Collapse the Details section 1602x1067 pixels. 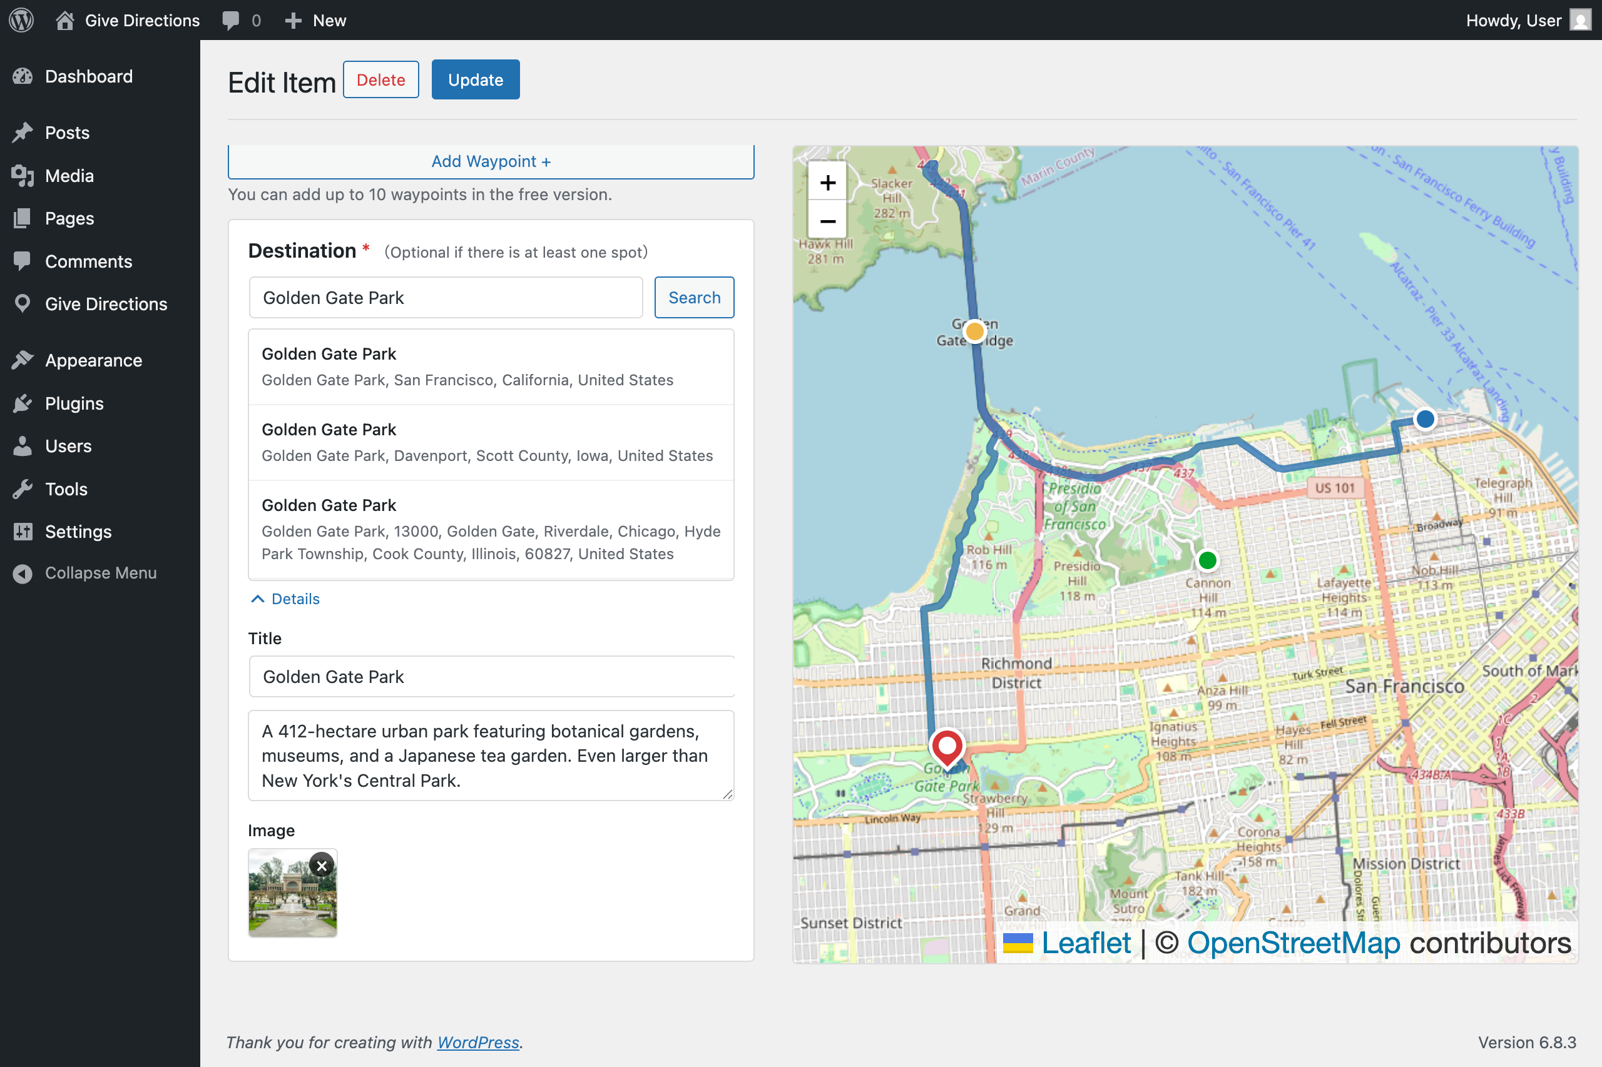(x=284, y=598)
